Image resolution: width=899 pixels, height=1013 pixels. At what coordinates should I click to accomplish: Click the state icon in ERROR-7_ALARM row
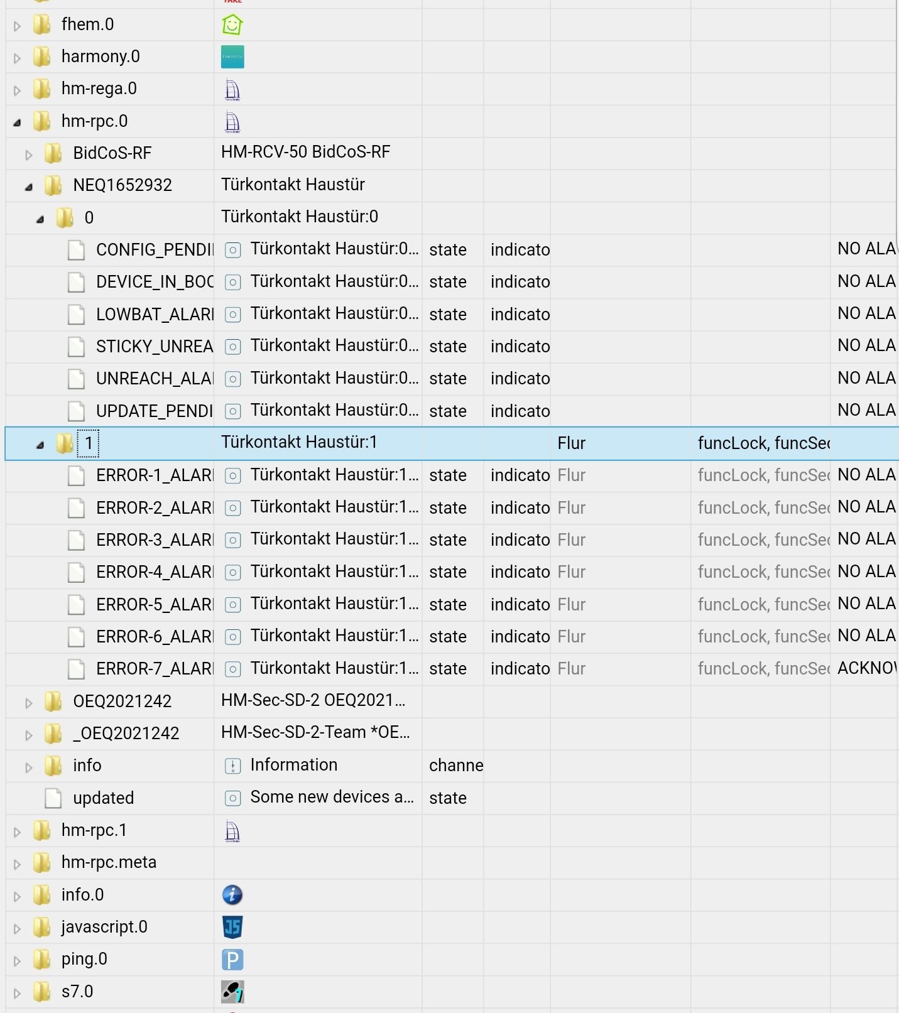(x=232, y=669)
